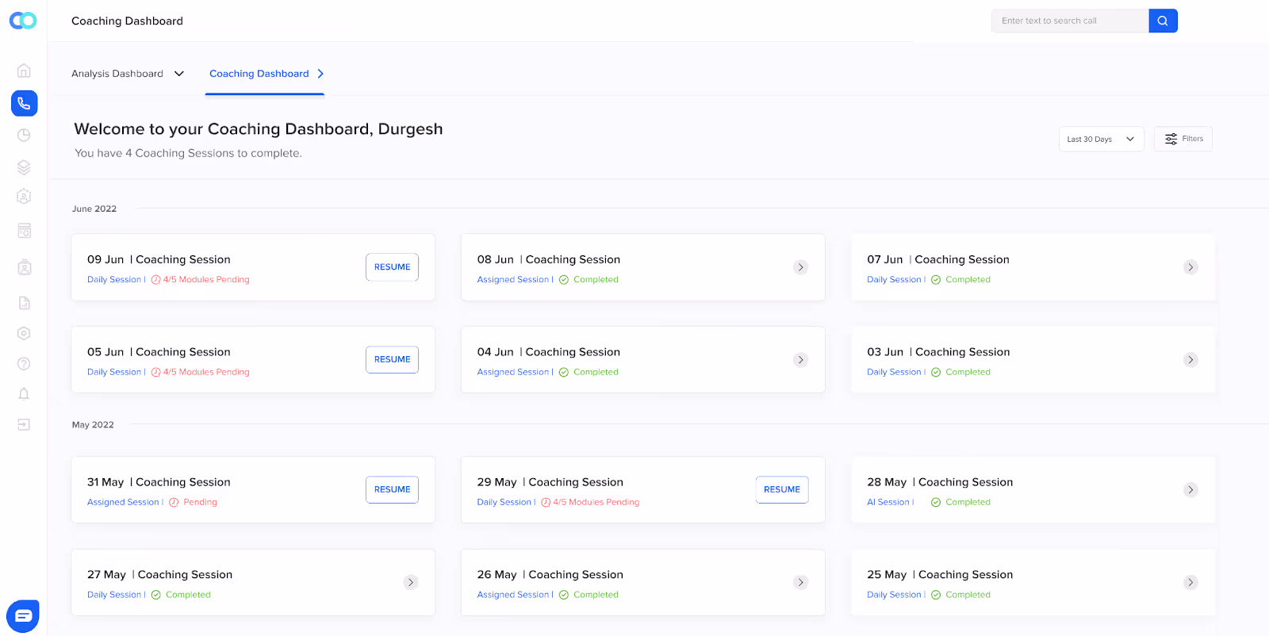
Task: Open the 27 May session chevron arrow
Action: (411, 582)
